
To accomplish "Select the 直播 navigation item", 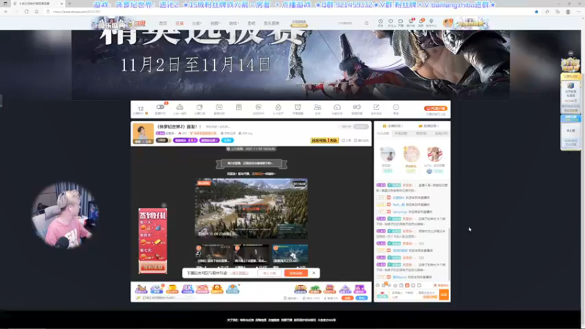I will 179,23.
